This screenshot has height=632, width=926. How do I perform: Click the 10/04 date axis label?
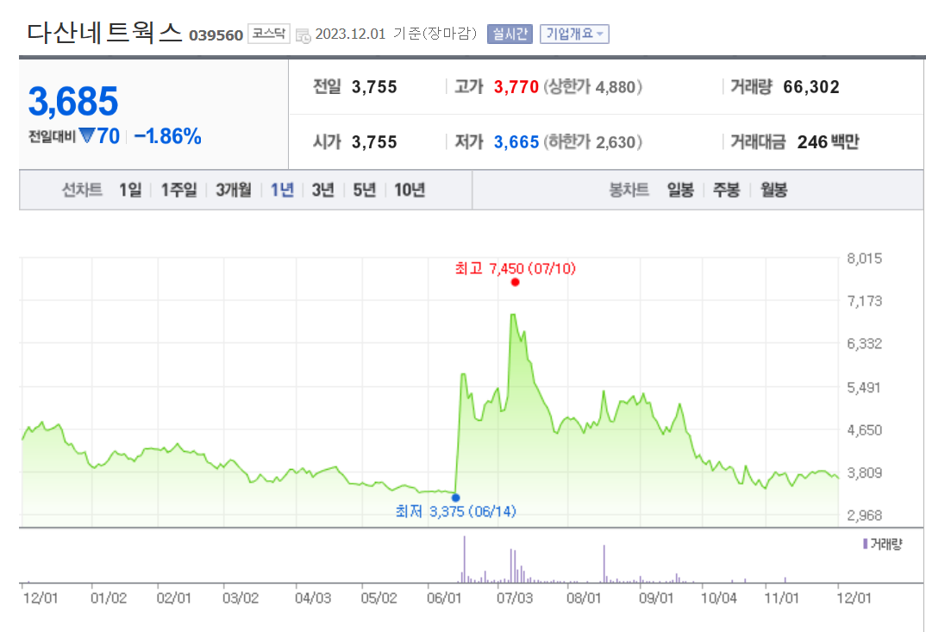click(719, 598)
